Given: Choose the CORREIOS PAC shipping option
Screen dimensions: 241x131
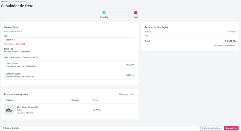Looking at the screenshot, I should (70, 65).
